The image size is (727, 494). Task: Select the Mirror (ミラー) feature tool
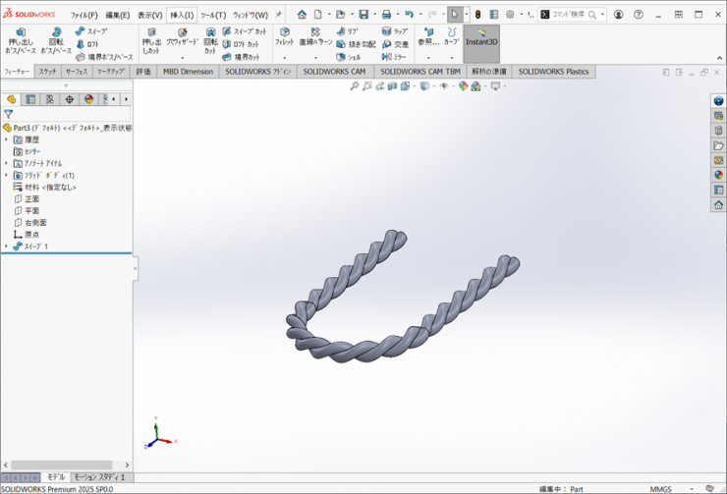tap(394, 57)
